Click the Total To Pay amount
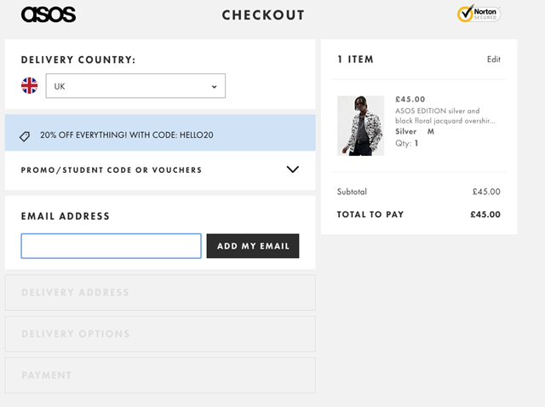This screenshot has width=545, height=407. [x=485, y=215]
